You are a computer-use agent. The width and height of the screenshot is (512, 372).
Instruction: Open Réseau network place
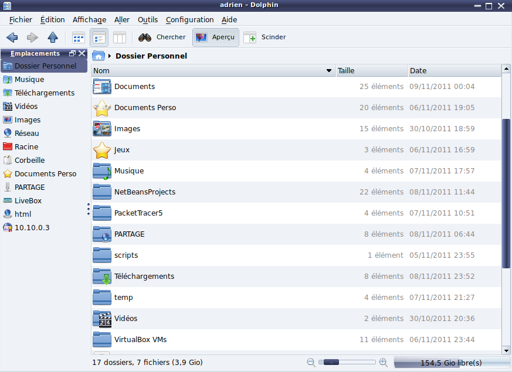(44, 134)
